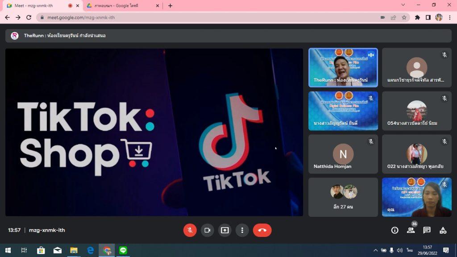The image size is (457, 257).
Task: Open chat with everyone
Action: coord(427,230)
